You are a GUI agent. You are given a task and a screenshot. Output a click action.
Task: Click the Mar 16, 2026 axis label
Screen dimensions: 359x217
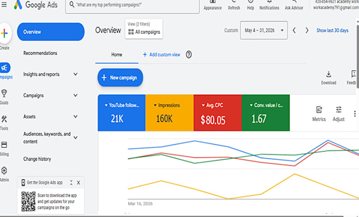click(140, 203)
